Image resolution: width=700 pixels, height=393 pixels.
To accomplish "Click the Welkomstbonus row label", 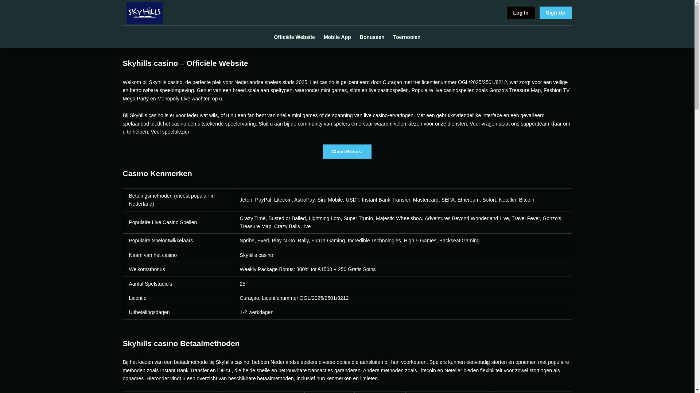I will point(178,269).
